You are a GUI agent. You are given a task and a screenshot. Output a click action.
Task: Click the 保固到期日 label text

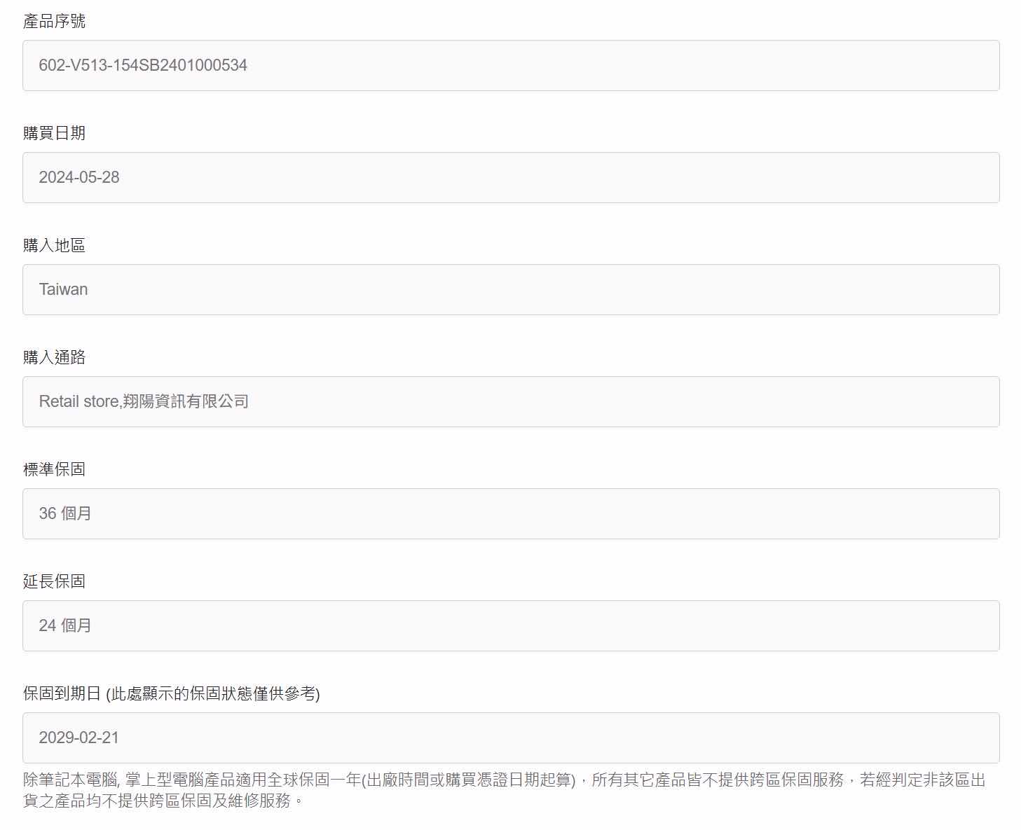pyautogui.click(x=62, y=693)
